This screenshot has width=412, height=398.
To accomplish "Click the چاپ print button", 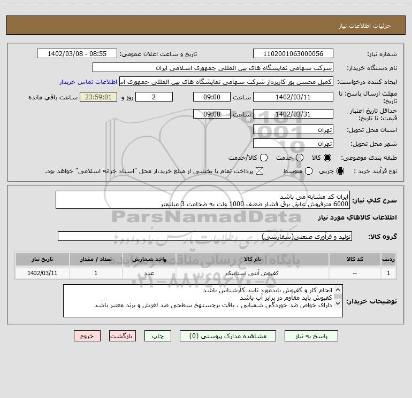I will click(158, 336).
